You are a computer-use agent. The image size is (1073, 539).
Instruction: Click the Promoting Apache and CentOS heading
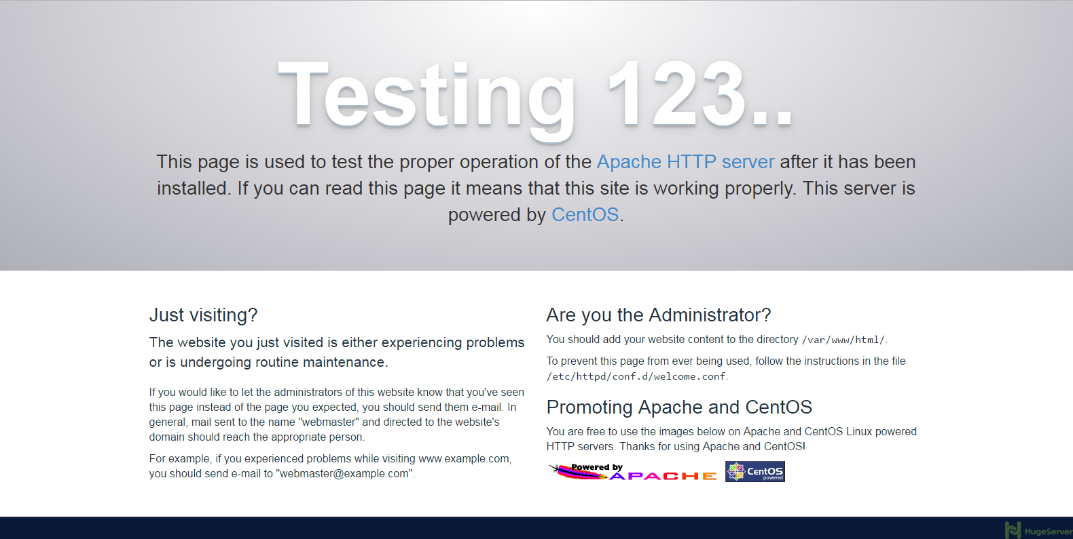pos(679,407)
